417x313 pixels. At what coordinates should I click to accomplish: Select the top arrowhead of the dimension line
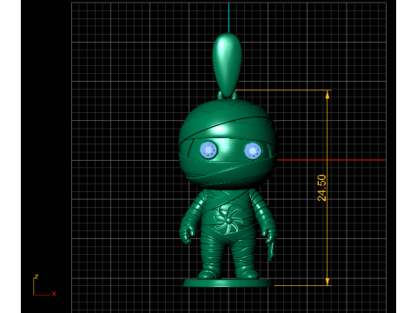[328, 95]
